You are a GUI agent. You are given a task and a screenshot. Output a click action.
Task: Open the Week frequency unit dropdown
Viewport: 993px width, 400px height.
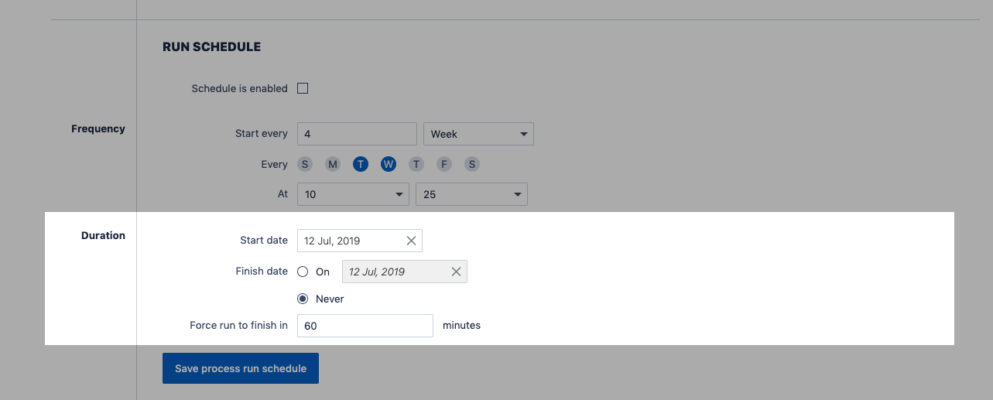pos(478,134)
